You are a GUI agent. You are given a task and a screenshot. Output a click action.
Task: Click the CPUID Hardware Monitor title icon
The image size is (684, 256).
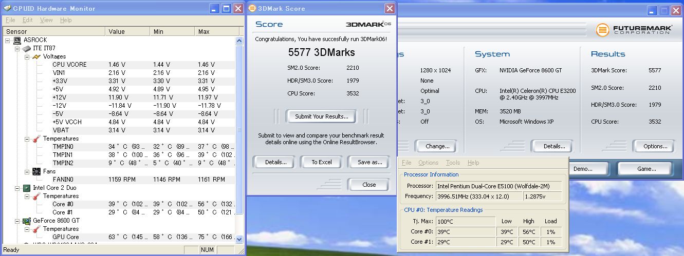click(7, 8)
